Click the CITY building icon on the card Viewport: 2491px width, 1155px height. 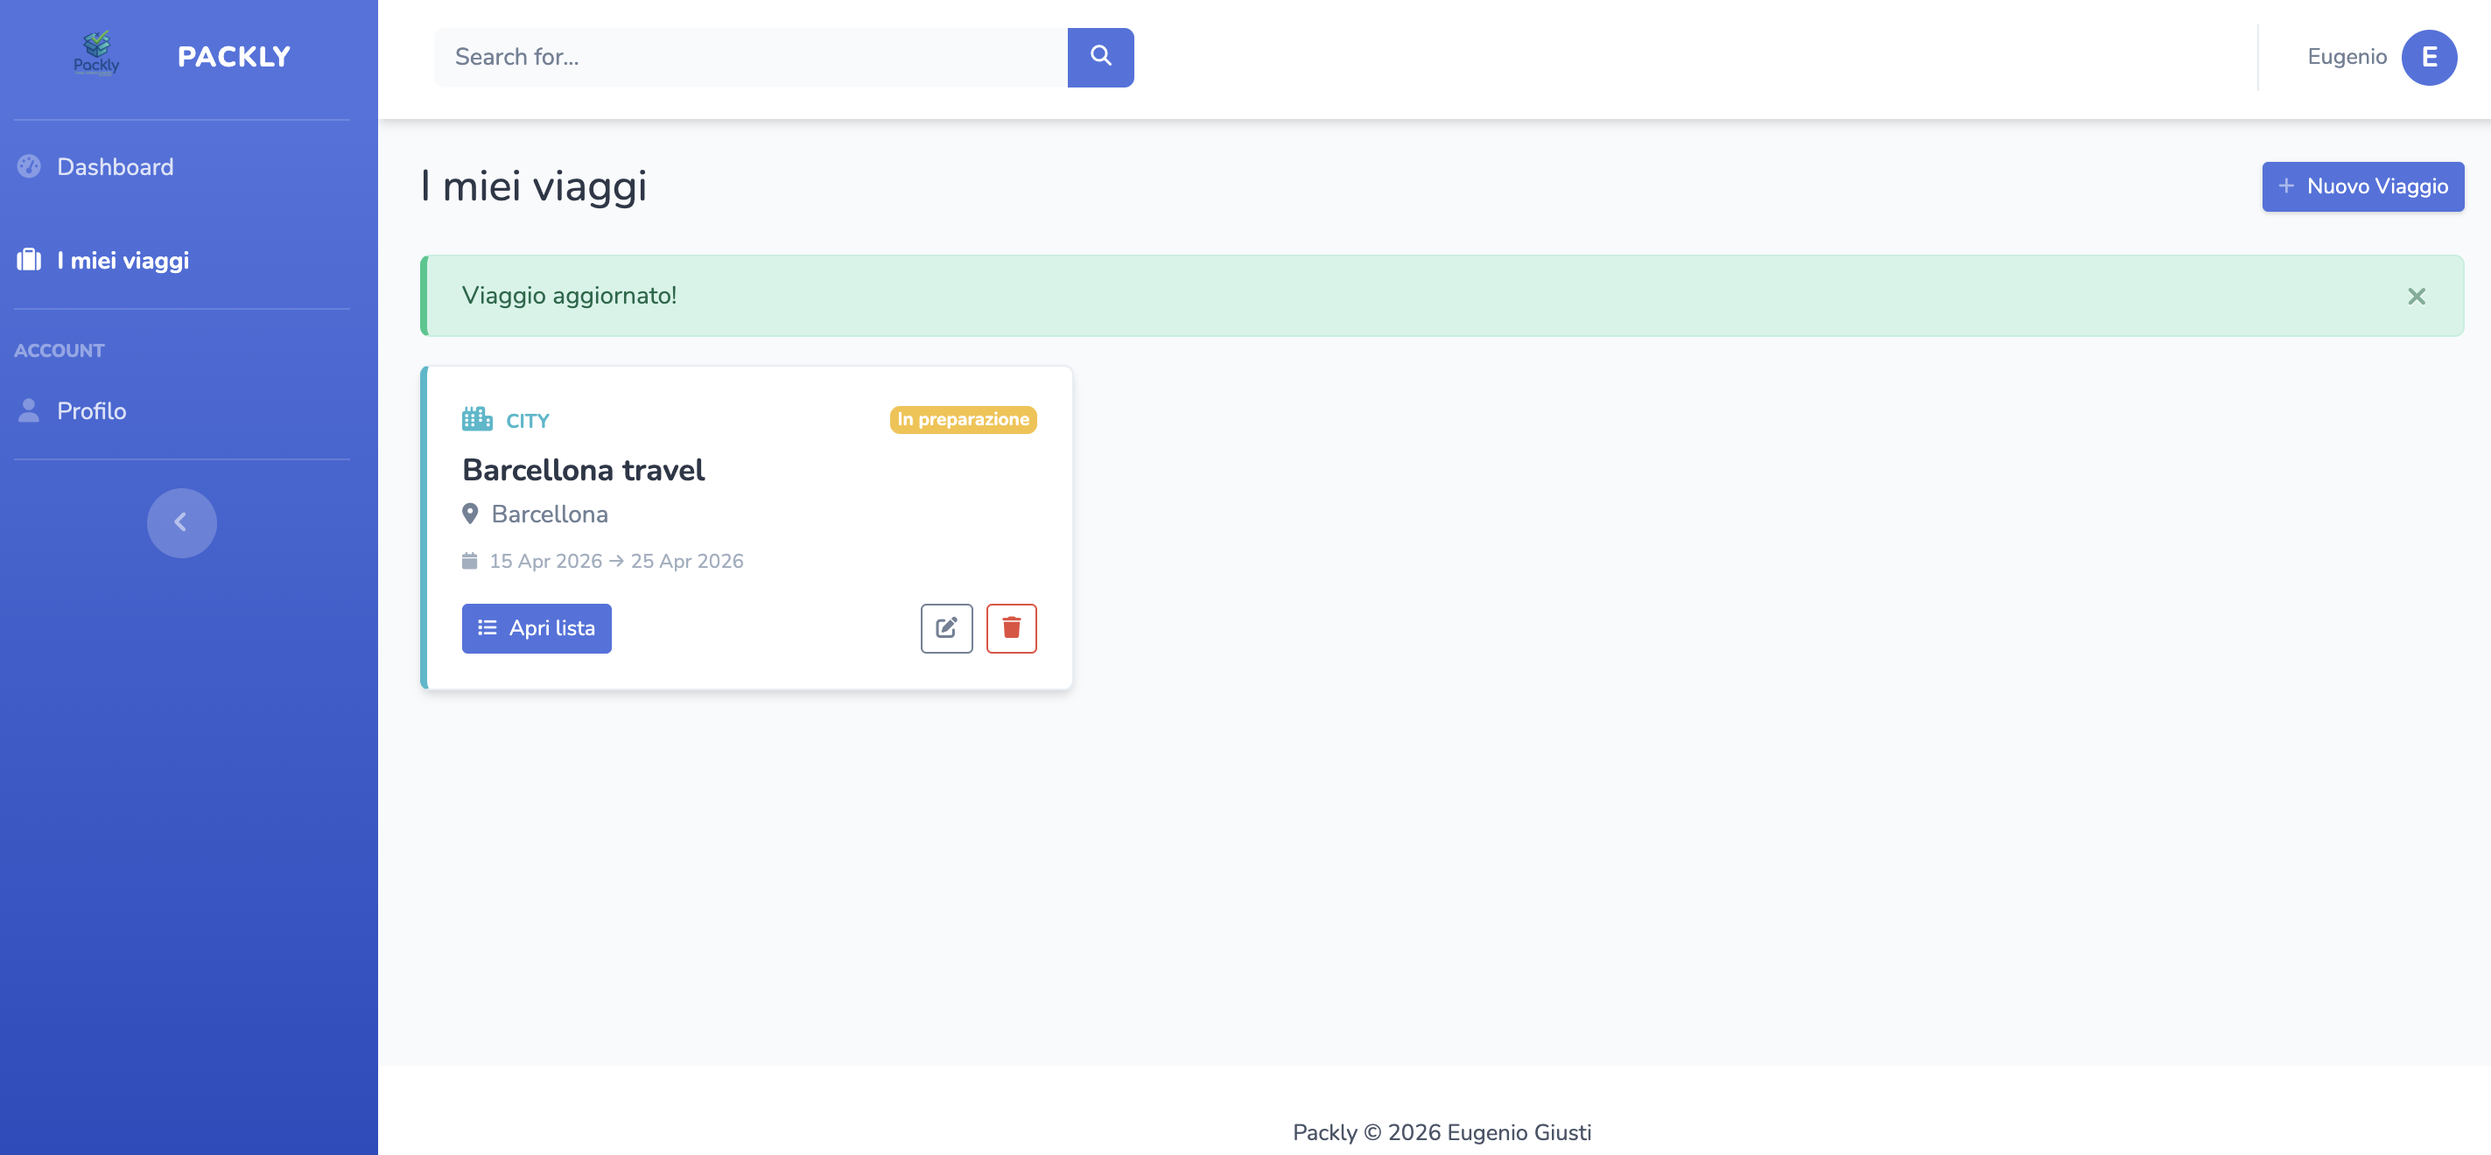click(x=476, y=418)
